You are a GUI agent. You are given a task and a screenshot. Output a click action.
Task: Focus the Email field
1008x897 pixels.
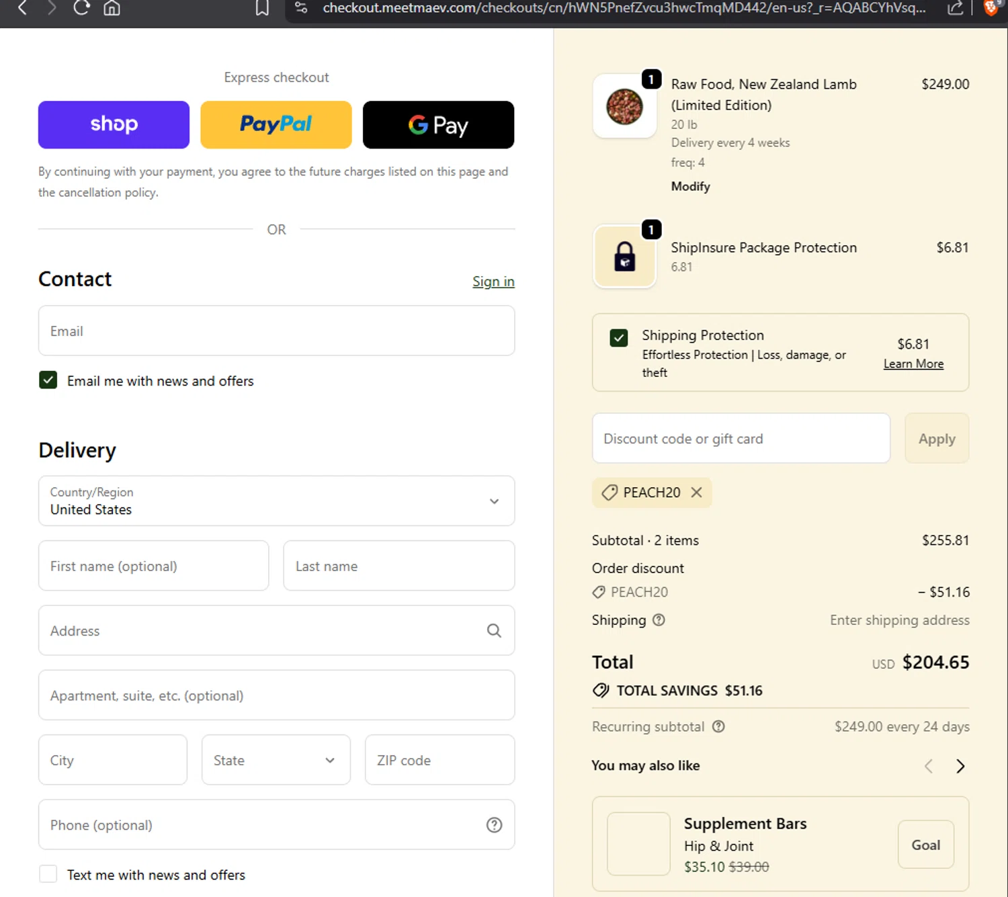tap(276, 331)
